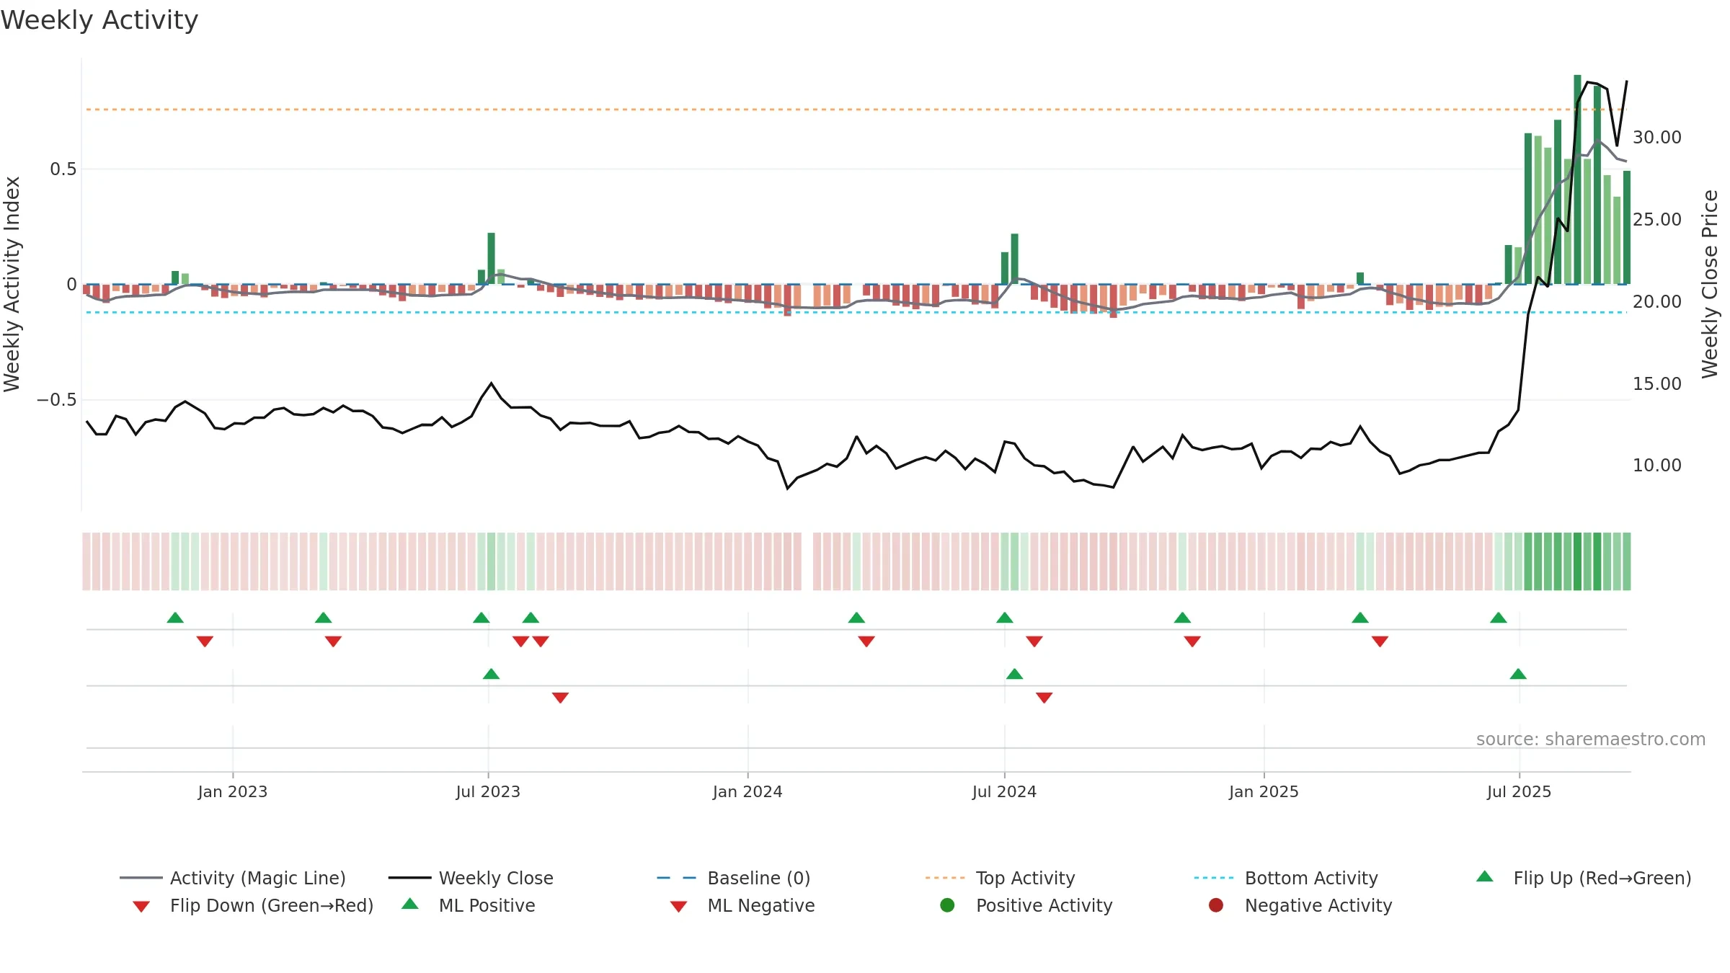Click the Top Activity orange dotted swatch

(944, 878)
